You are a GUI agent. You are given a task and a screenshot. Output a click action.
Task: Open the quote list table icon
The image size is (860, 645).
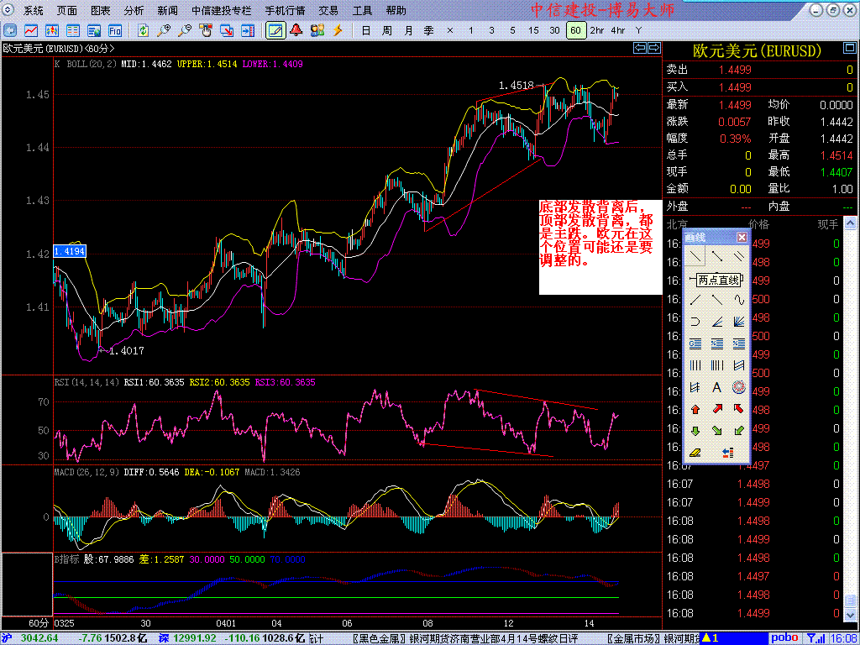tap(73, 31)
